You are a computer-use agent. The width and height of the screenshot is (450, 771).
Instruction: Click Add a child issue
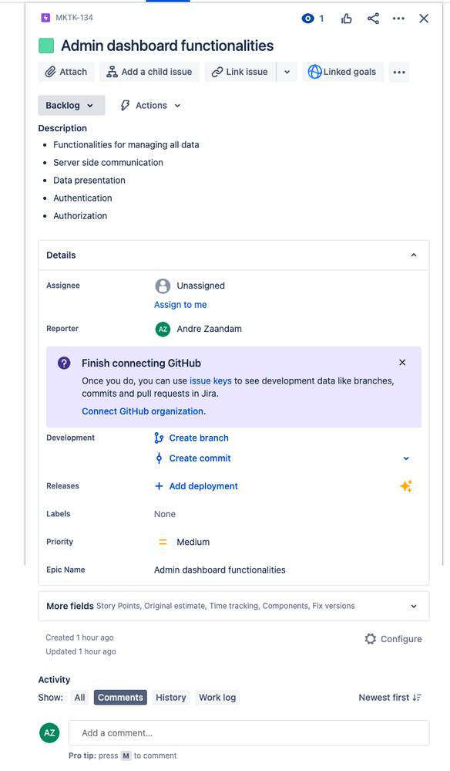point(149,72)
